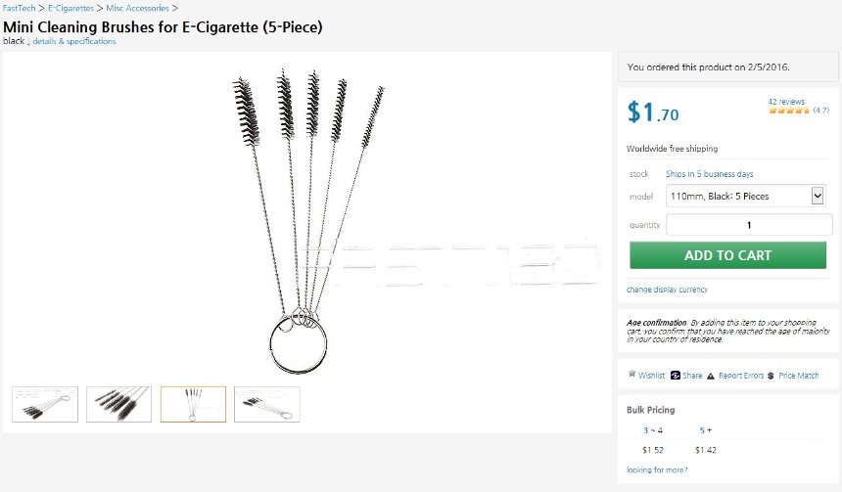Click the Share icon
Viewport: 842px width, 492px height.
[x=676, y=375]
